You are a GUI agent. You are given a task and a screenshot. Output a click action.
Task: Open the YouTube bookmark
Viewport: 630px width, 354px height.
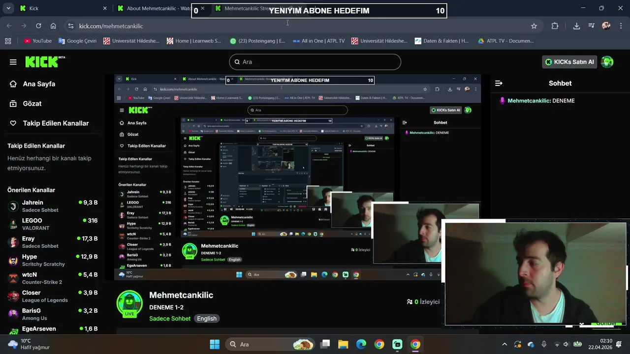click(37, 41)
